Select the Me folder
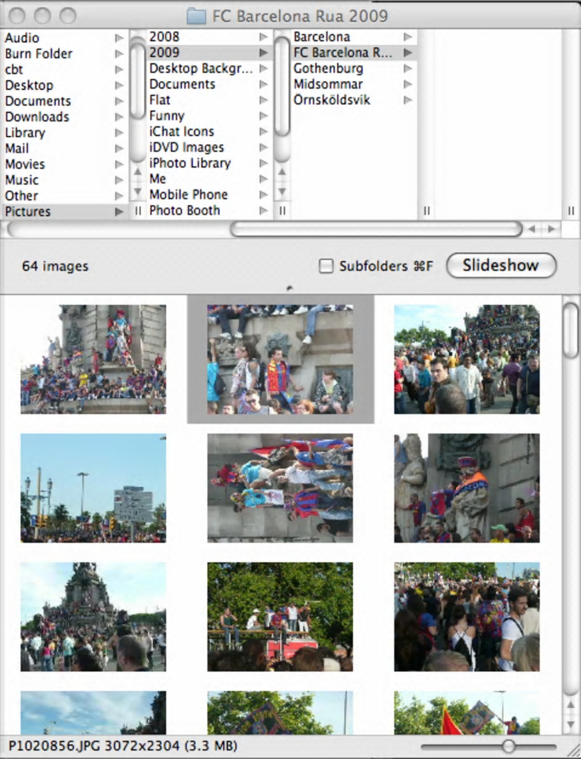 [x=158, y=178]
